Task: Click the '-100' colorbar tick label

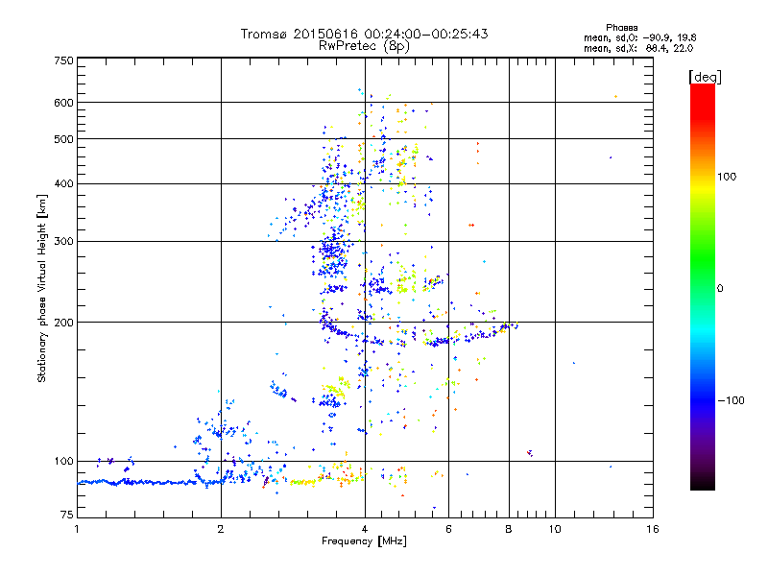Action: [x=731, y=400]
